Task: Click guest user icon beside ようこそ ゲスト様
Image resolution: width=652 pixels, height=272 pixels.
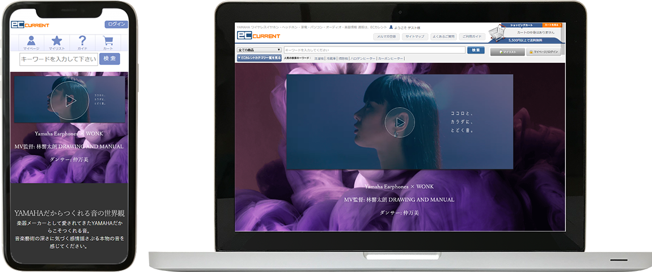Action: (391, 27)
